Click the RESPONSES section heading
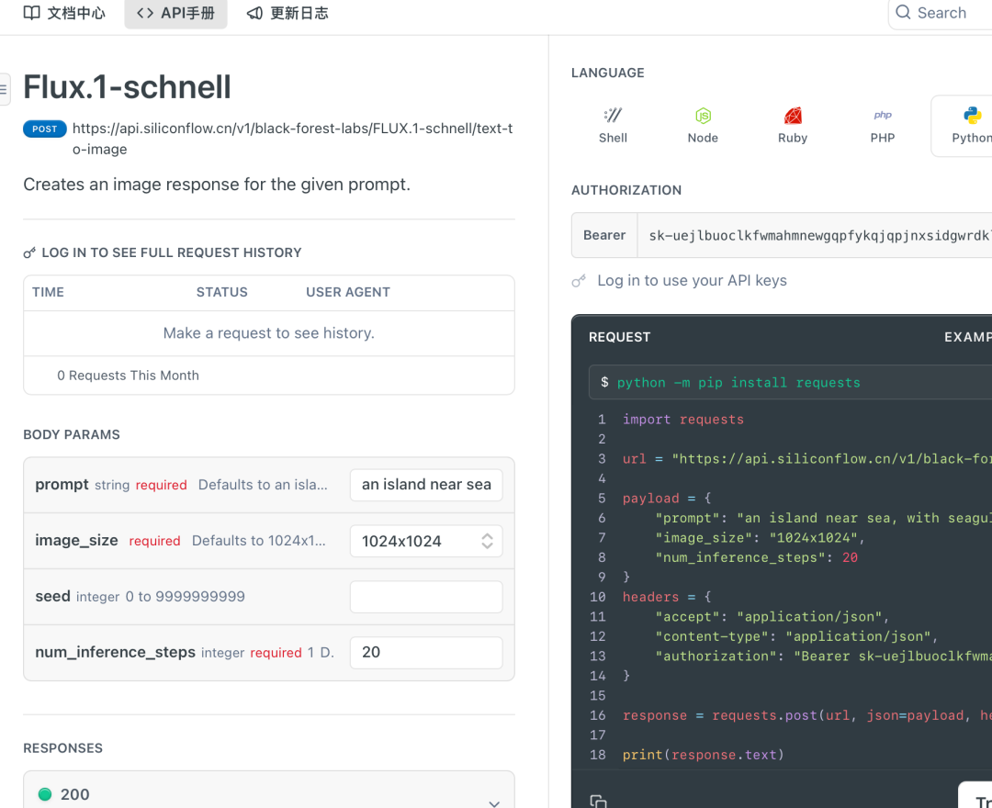 [62, 748]
